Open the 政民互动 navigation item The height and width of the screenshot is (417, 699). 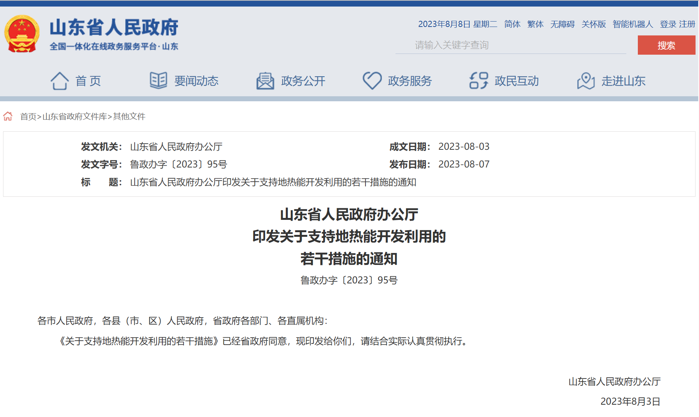pyautogui.click(x=517, y=81)
